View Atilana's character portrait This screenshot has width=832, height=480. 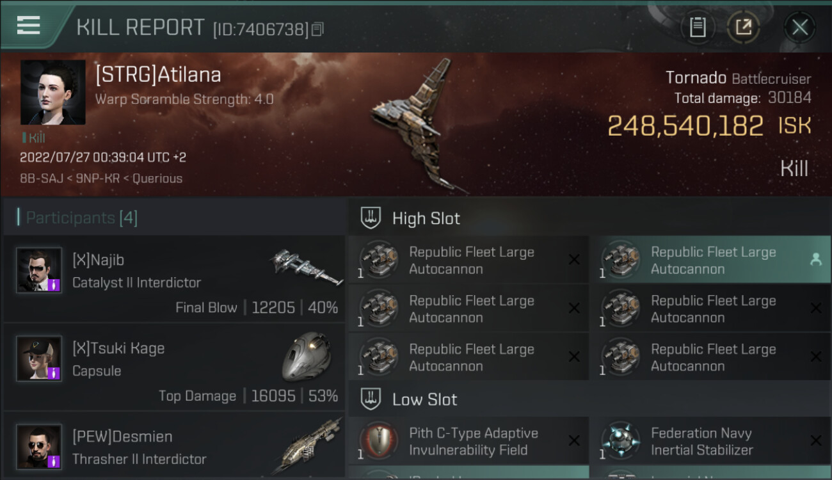[x=52, y=92]
